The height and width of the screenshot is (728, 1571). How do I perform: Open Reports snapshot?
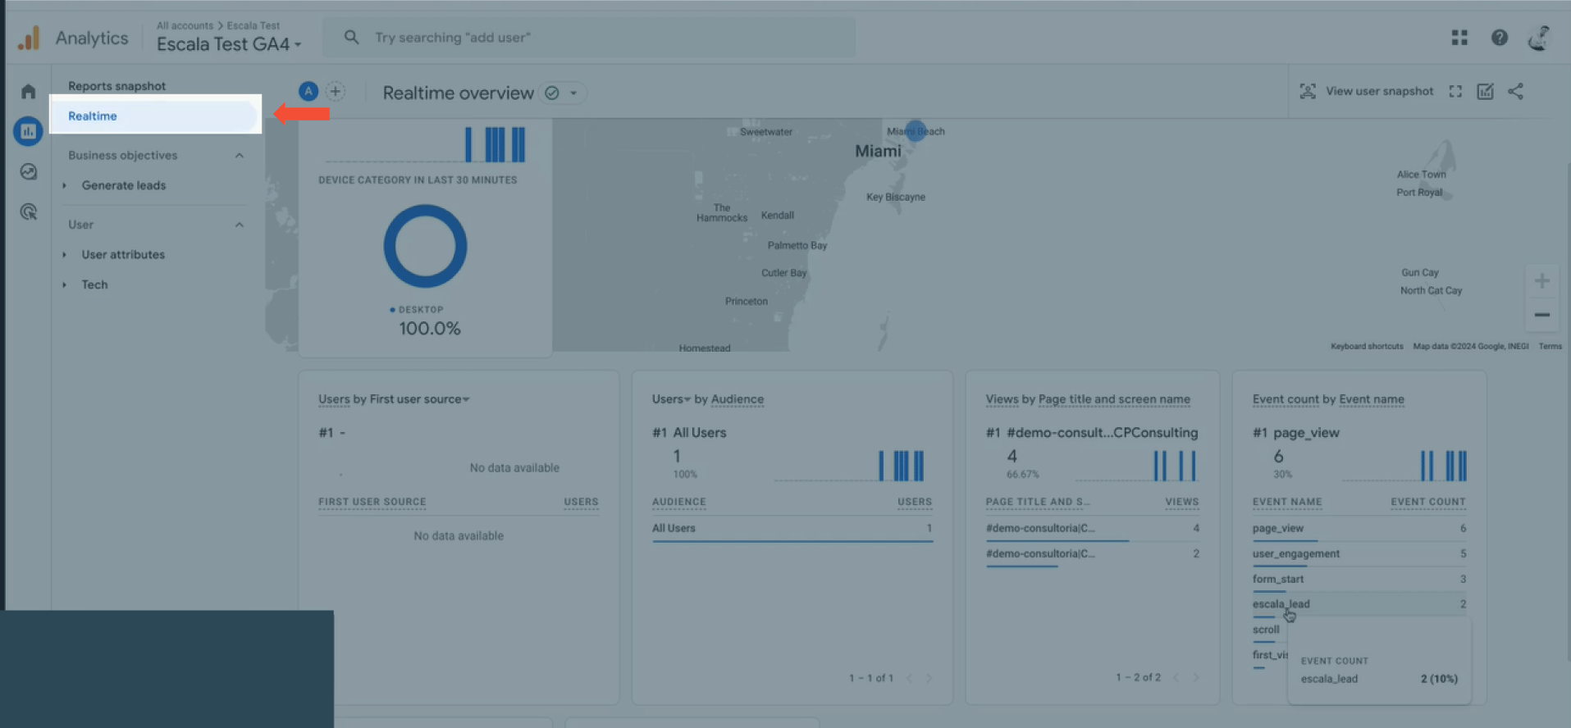pyautogui.click(x=116, y=86)
